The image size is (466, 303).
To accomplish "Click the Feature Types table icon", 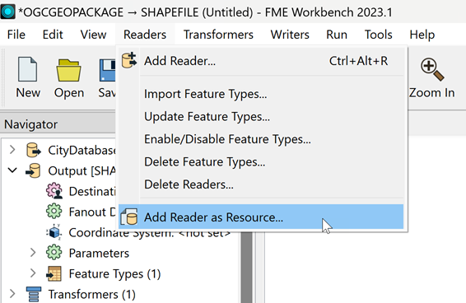I will click(54, 273).
